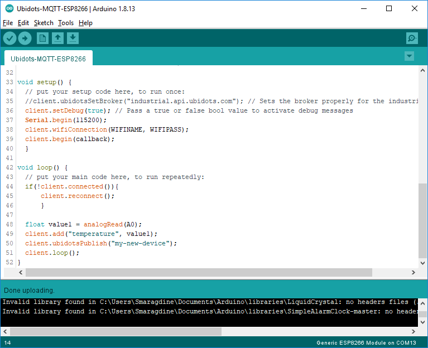Open the File menu

(8, 23)
